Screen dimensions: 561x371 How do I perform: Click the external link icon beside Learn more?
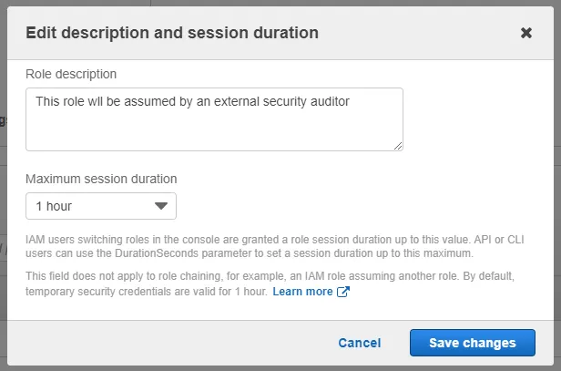pos(343,292)
